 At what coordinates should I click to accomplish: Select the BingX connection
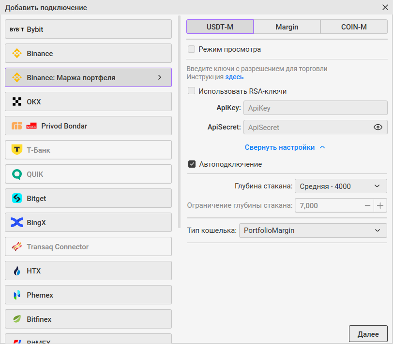88,222
